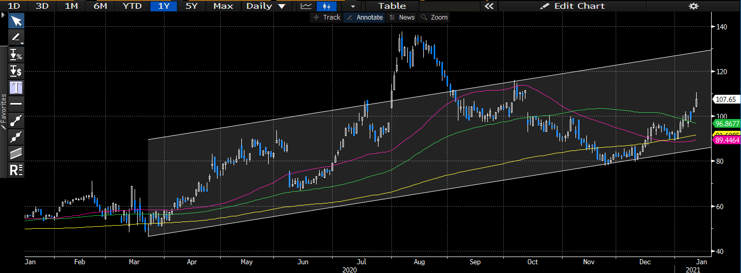Set range to 1M
Screen dimensions: 741x273
pyautogui.click(x=72, y=6)
